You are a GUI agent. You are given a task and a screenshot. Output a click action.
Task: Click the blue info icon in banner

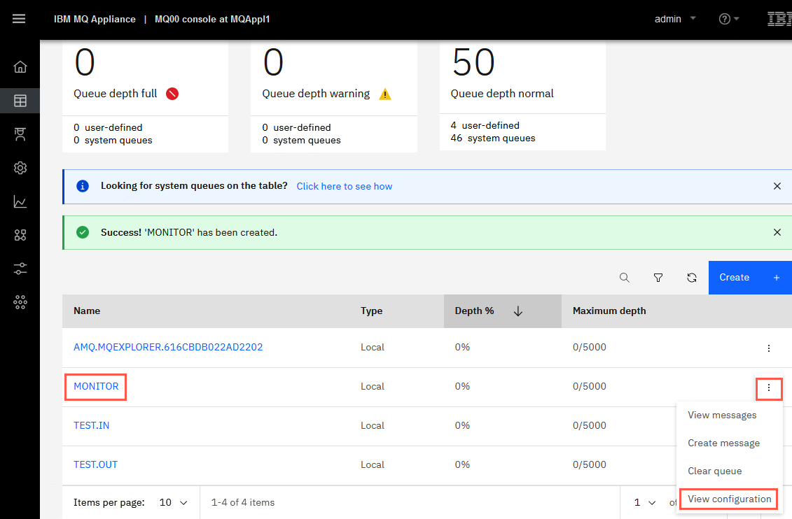click(83, 186)
